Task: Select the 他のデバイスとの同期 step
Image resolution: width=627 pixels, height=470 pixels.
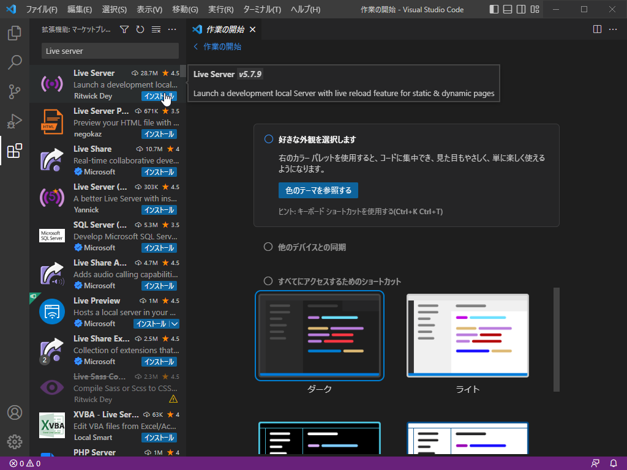Action: click(268, 247)
